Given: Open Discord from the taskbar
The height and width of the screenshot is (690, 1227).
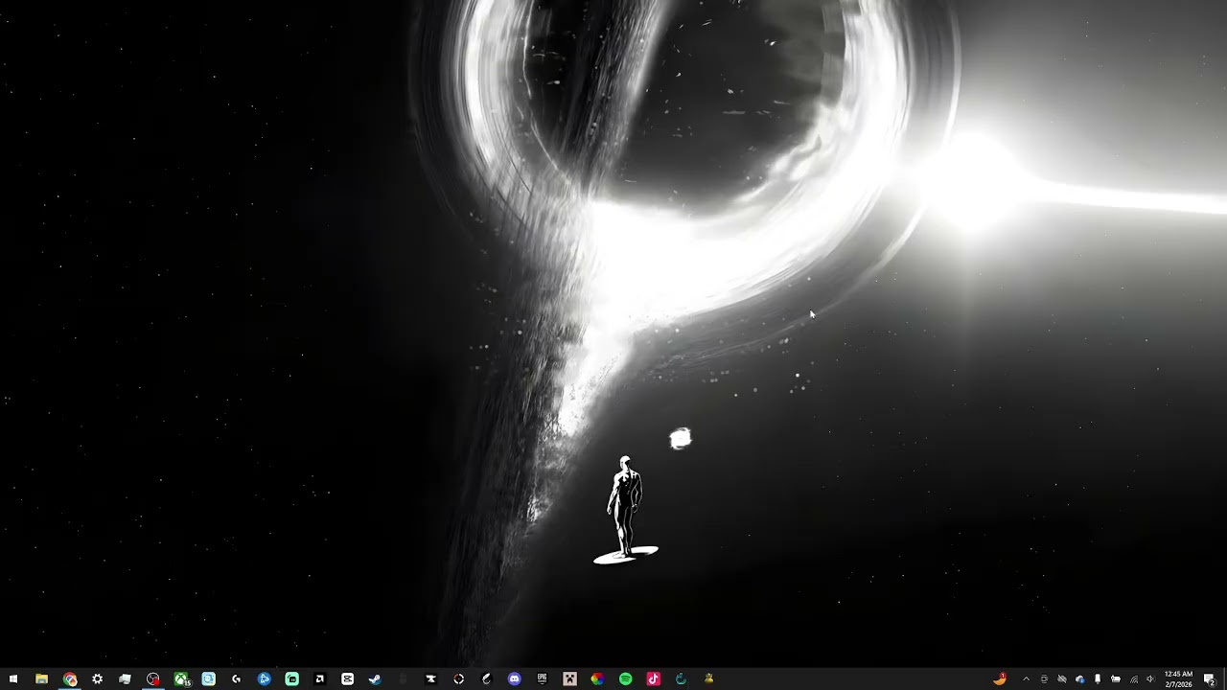Looking at the screenshot, I should point(514,678).
